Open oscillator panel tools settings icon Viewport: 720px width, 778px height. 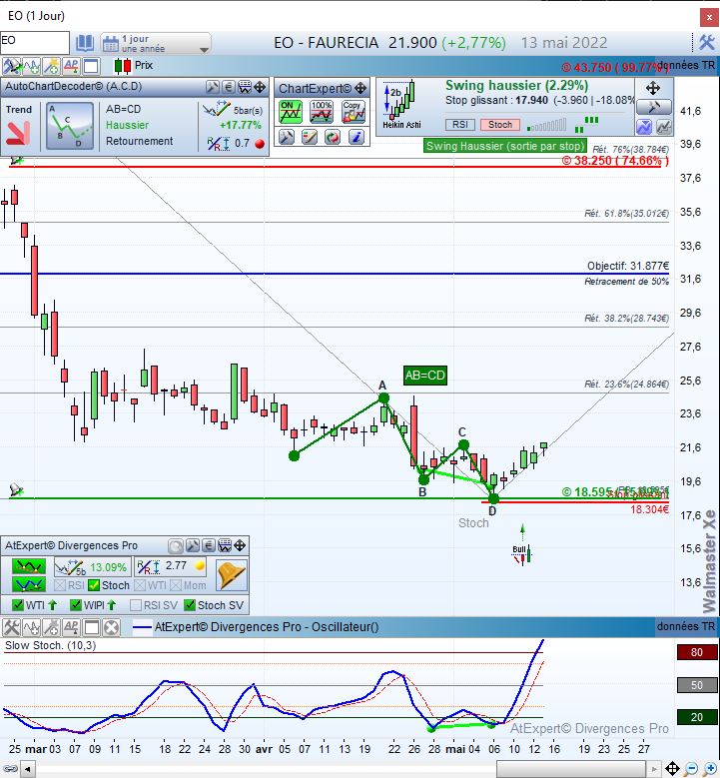click(11, 627)
